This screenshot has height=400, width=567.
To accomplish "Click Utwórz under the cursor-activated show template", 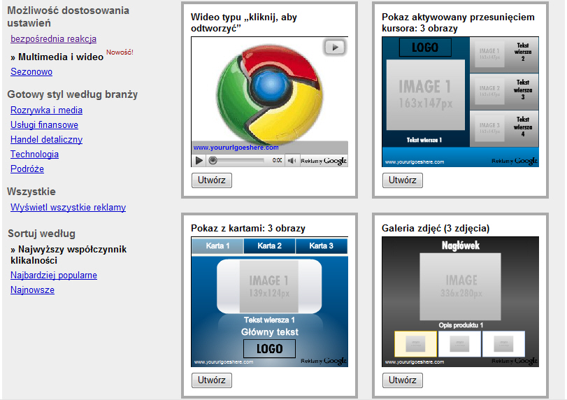I will point(403,180).
